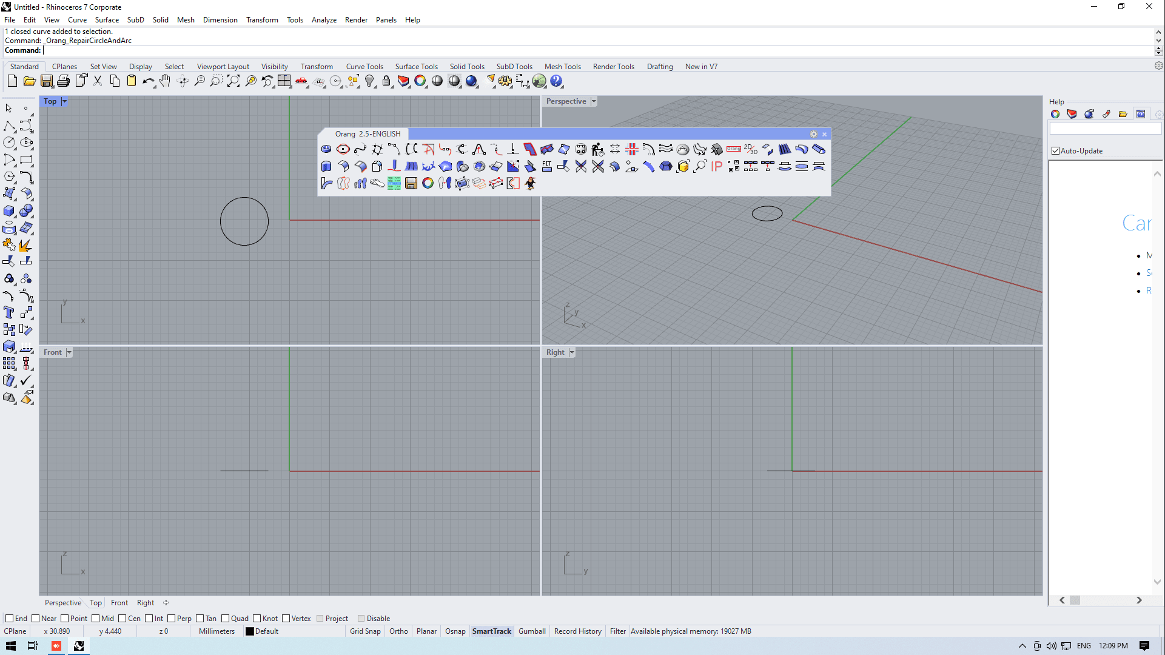Image resolution: width=1165 pixels, height=655 pixels.
Task: Open the Curve menu
Action: [x=77, y=20]
